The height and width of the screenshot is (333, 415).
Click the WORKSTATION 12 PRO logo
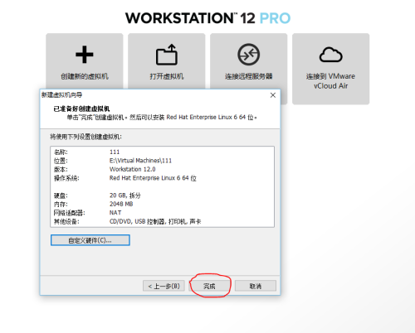(x=207, y=18)
